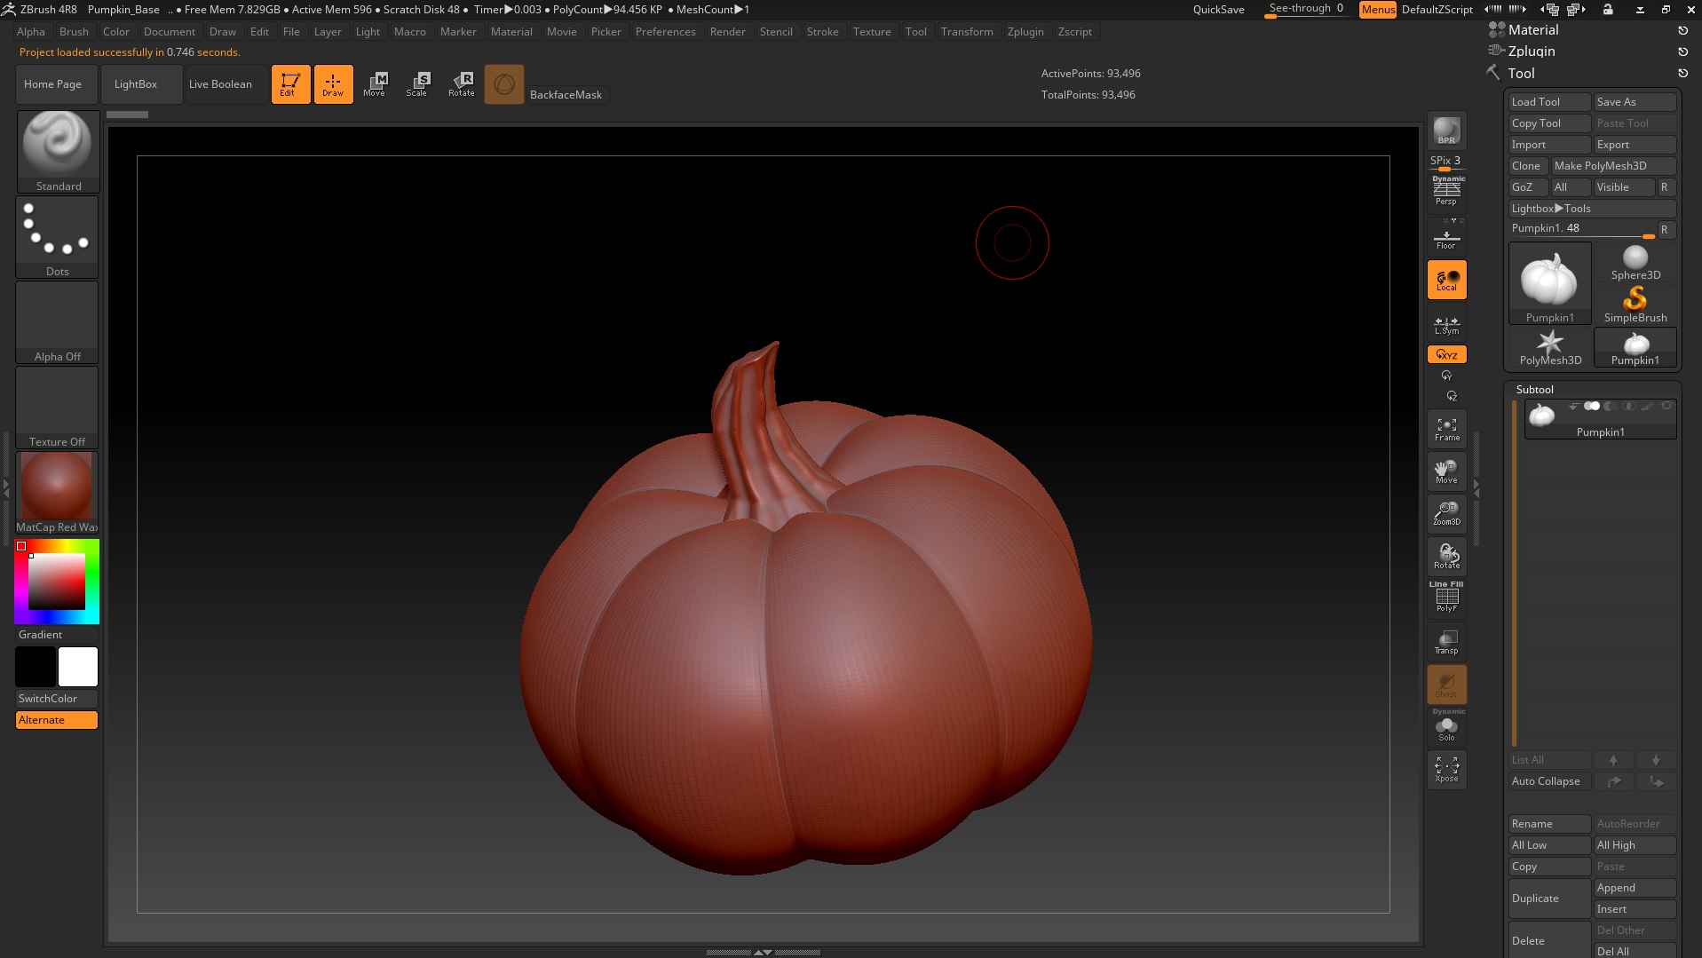The height and width of the screenshot is (958, 1702).
Task: Click the Zoom3D navigation icon
Action: (x=1446, y=513)
